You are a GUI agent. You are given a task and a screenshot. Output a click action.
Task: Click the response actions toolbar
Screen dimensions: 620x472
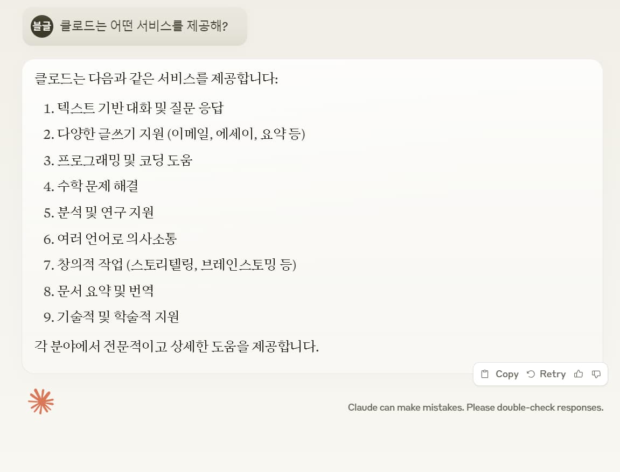point(540,374)
